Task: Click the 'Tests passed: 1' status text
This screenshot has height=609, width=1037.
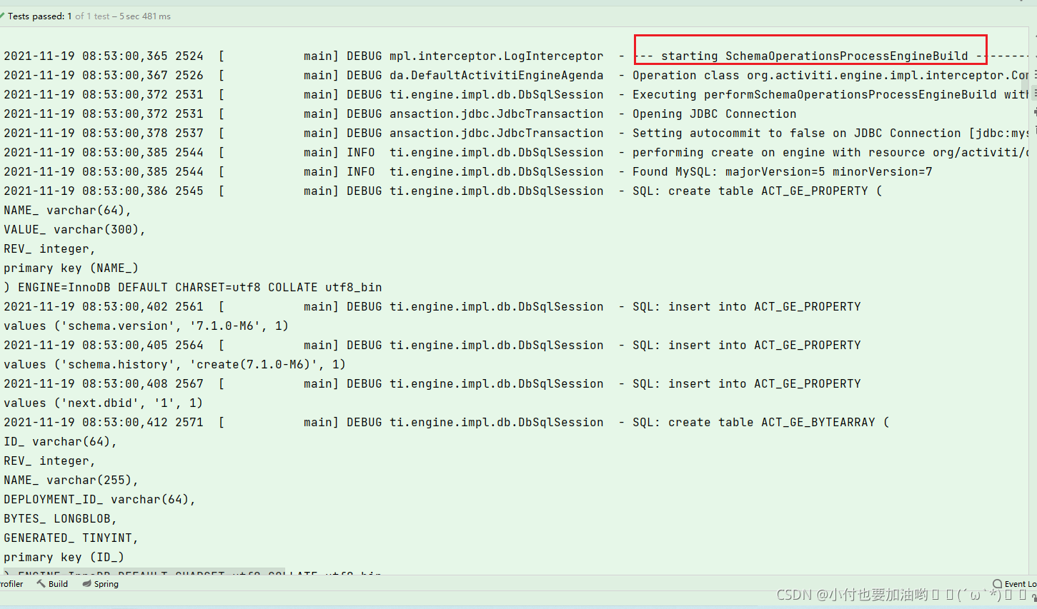Action: tap(39, 16)
